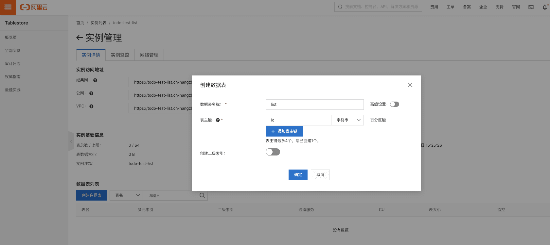Click the 经典网 endpoint URL field

[x=160, y=82]
